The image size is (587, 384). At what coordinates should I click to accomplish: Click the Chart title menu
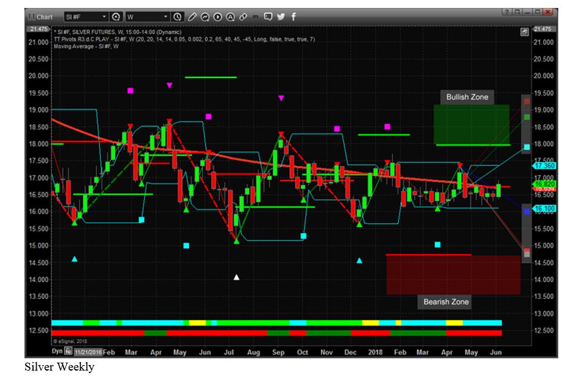(41, 17)
